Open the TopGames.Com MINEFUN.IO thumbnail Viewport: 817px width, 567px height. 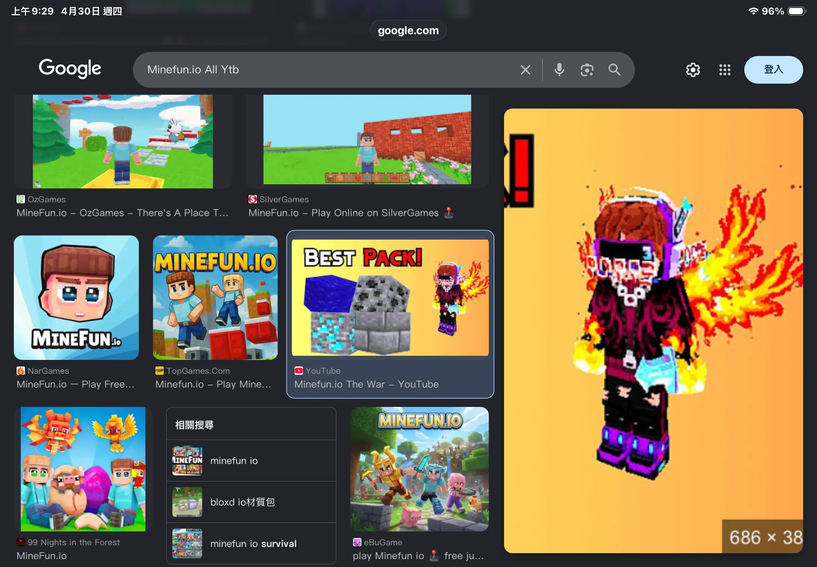pos(215,297)
